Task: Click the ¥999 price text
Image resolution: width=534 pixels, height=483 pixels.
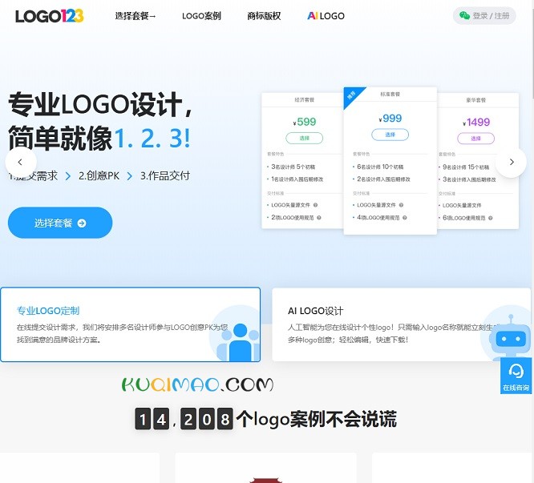Action: [x=390, y=119]
